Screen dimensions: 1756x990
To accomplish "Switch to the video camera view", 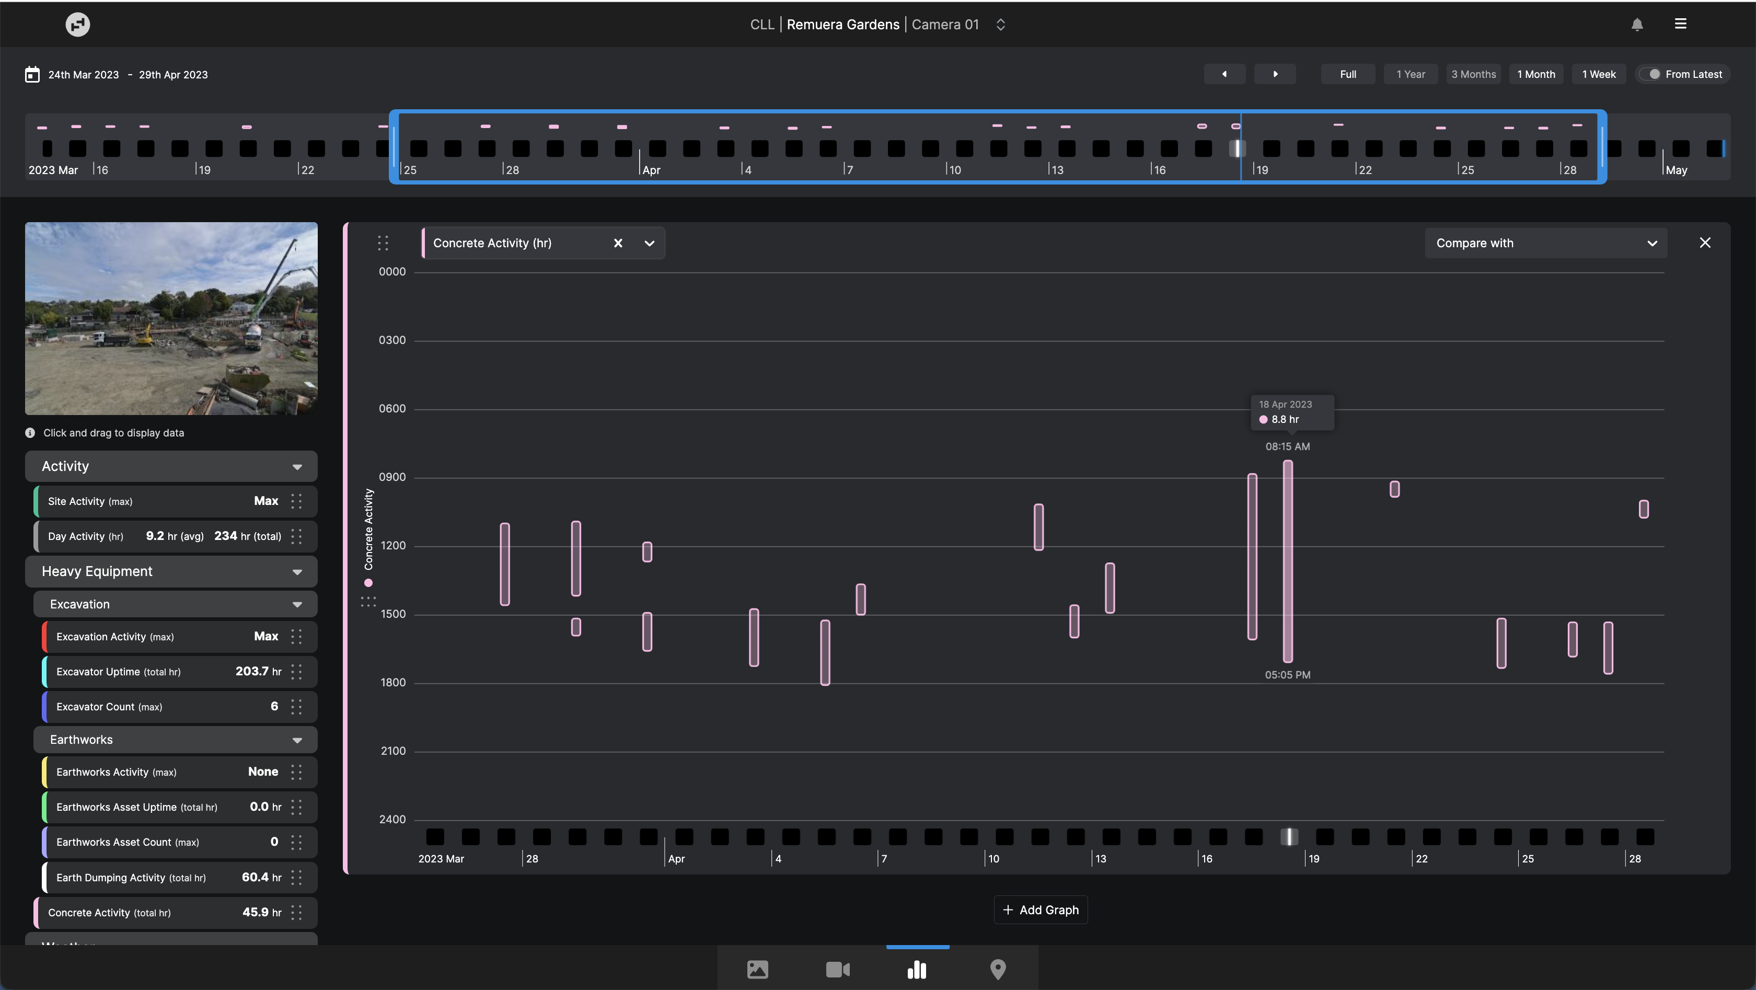I will tap(837, 969).
